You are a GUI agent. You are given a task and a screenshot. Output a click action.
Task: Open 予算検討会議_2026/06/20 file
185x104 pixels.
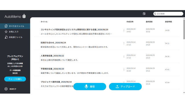pos(52,69)
